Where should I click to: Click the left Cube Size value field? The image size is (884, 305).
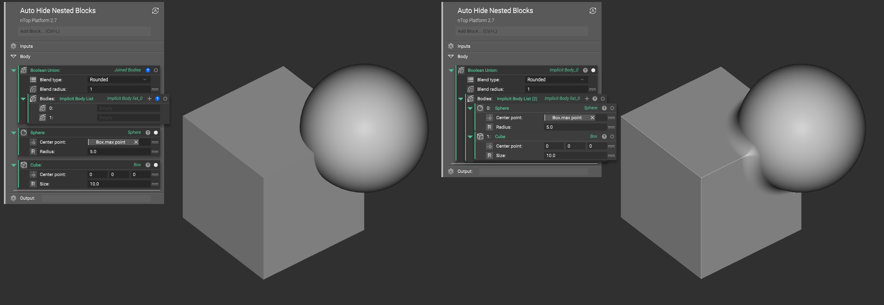pos(119,184)
